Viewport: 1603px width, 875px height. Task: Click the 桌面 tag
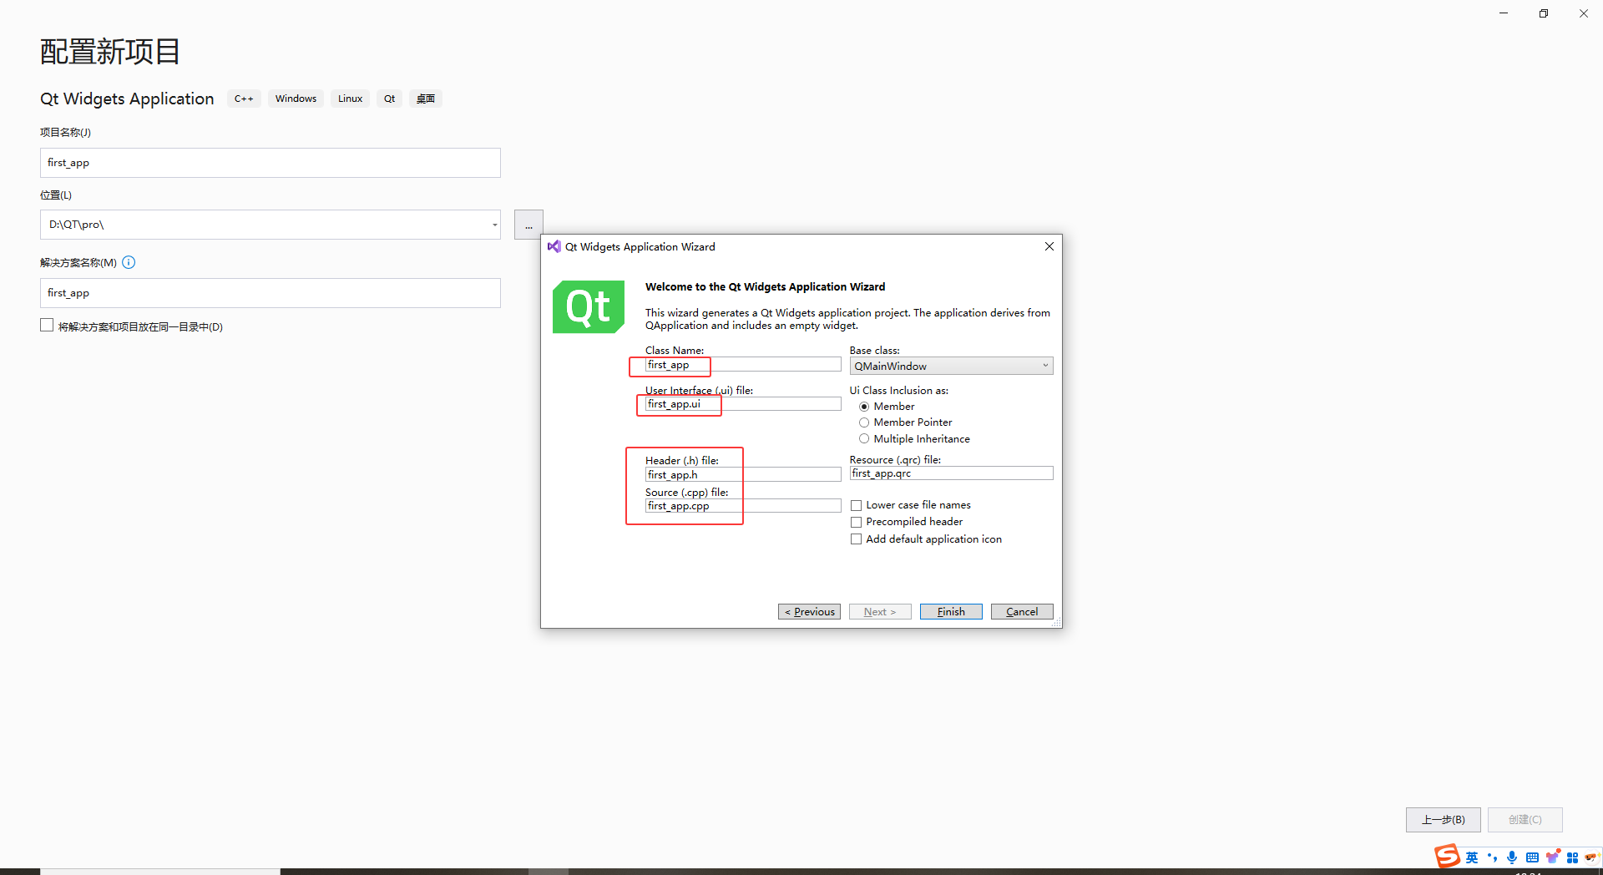pyautogui.click(x=426, y=99)
